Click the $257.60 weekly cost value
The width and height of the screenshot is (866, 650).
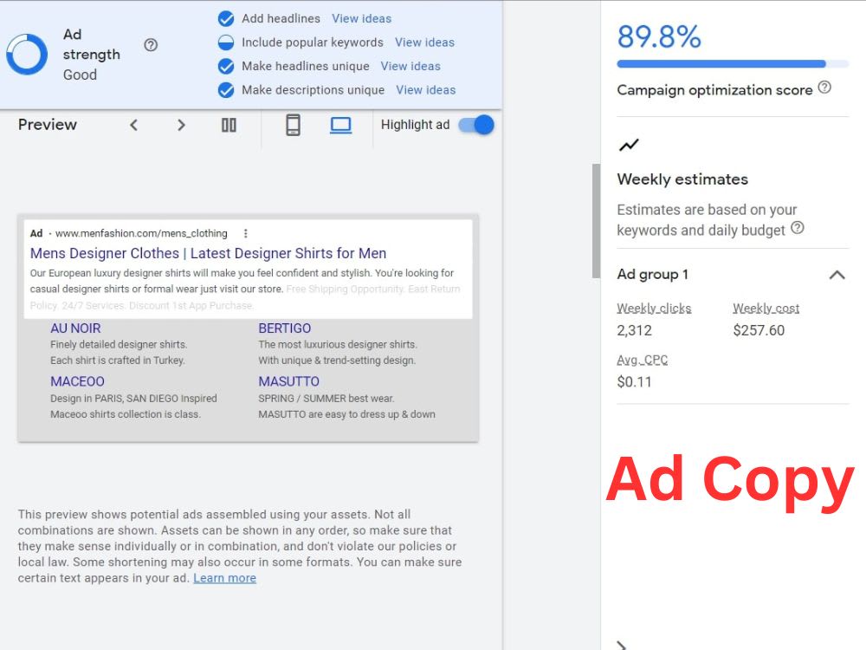point(759,330)
